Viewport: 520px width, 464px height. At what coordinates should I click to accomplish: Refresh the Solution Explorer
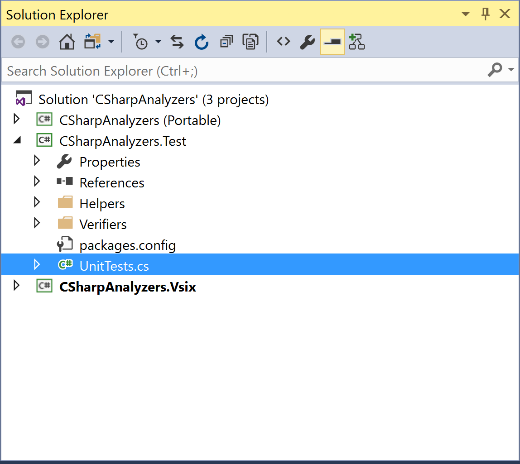pos(201,42)
